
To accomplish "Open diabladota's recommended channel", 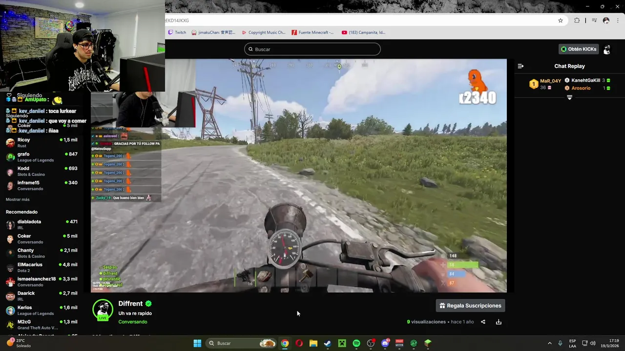I will [x=42, y=224].
